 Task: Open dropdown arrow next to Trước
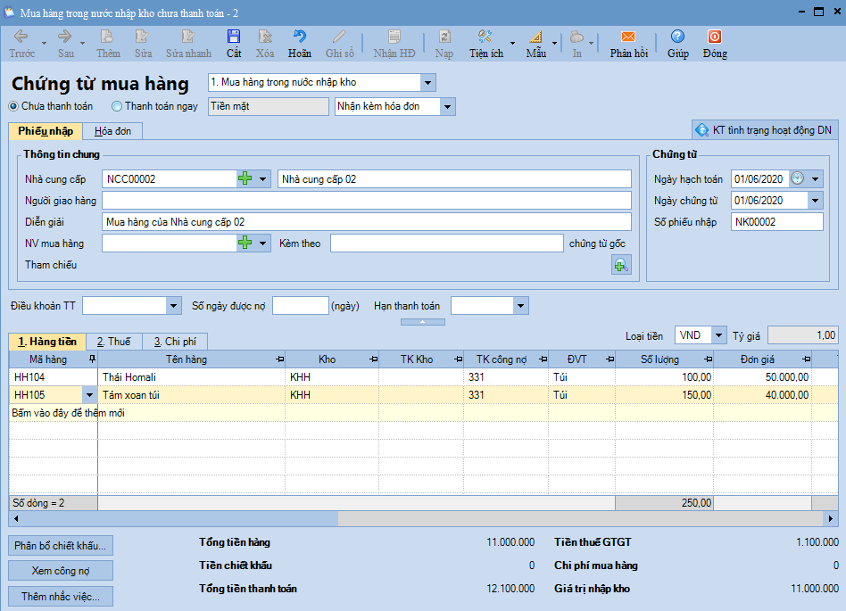coord(45,43)
